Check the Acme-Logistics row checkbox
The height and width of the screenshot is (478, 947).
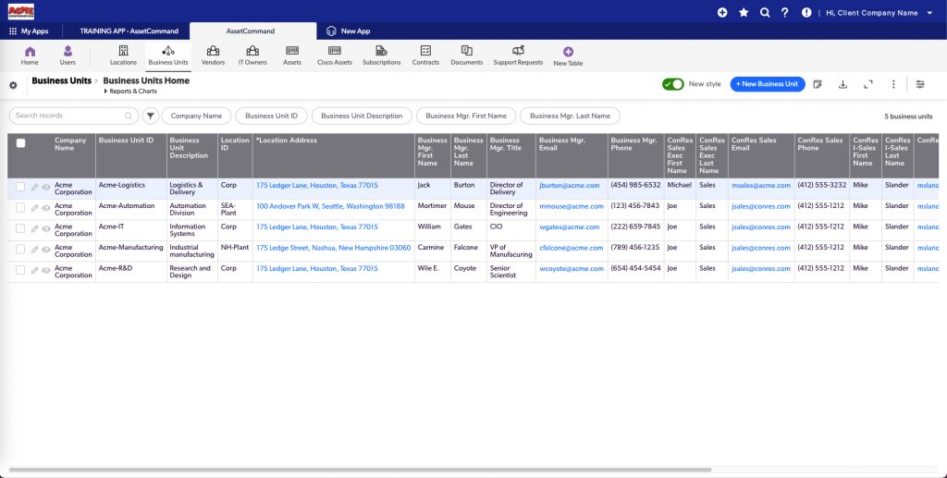pos(20,187)
